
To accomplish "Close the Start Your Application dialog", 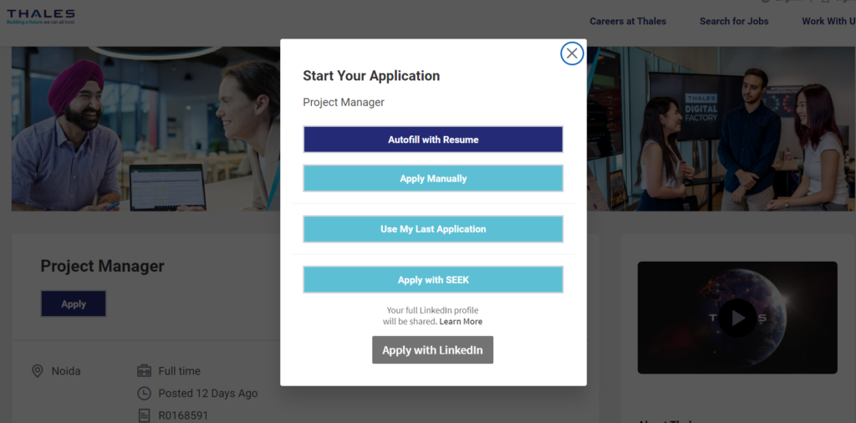I will point(572,54).
